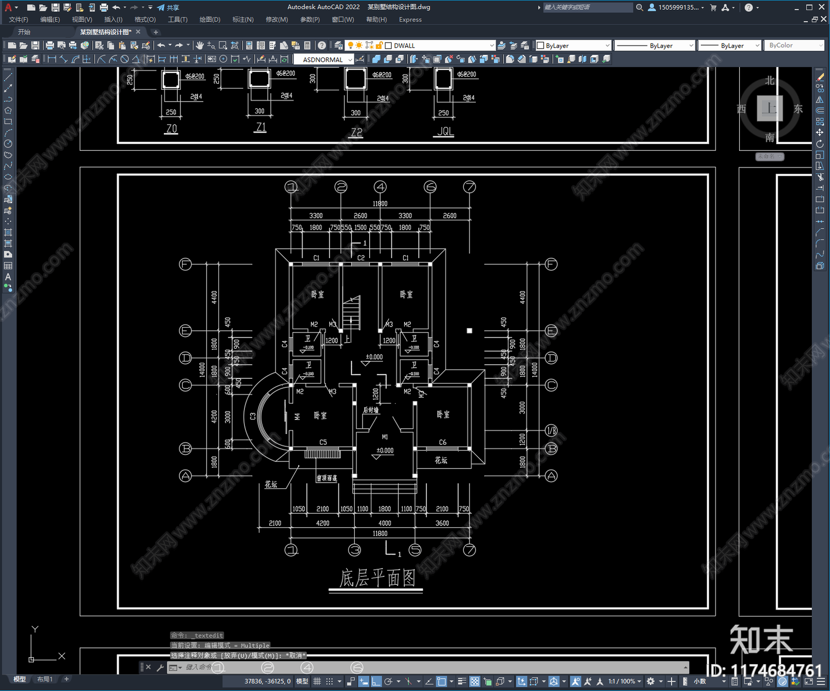The height and width of the screenshot is (691, 830).
Task: Open the ByLayer linetype dropdown
Action: coord(691,46)
